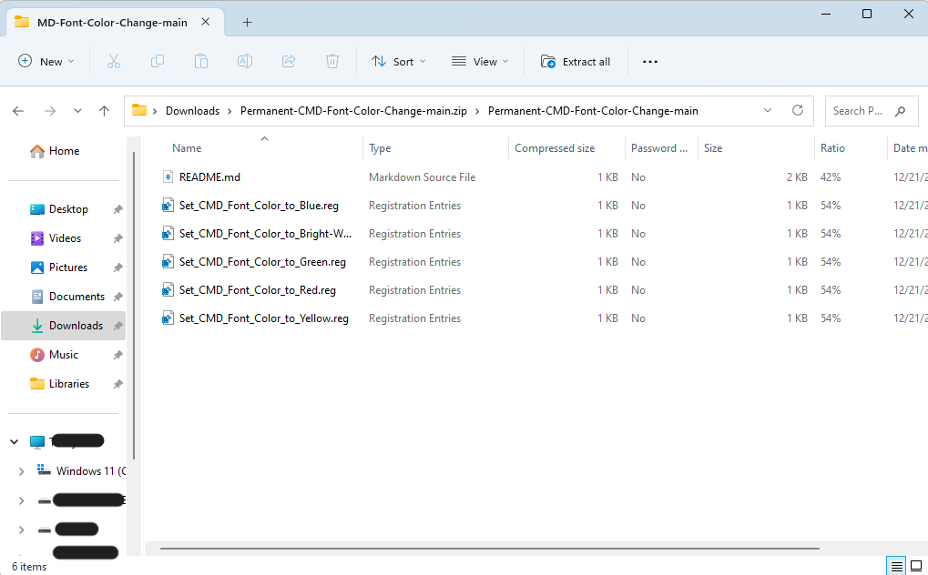928x575 pixels.
Task: Select Set_CMD_Font_Color_to_Blue.reg filename
Action: click(259, 206)
